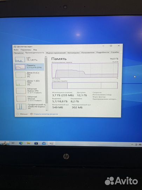Select the ЦП performance graph entry
The width and height of the screenshot is (142, 190).
(29, 59)
